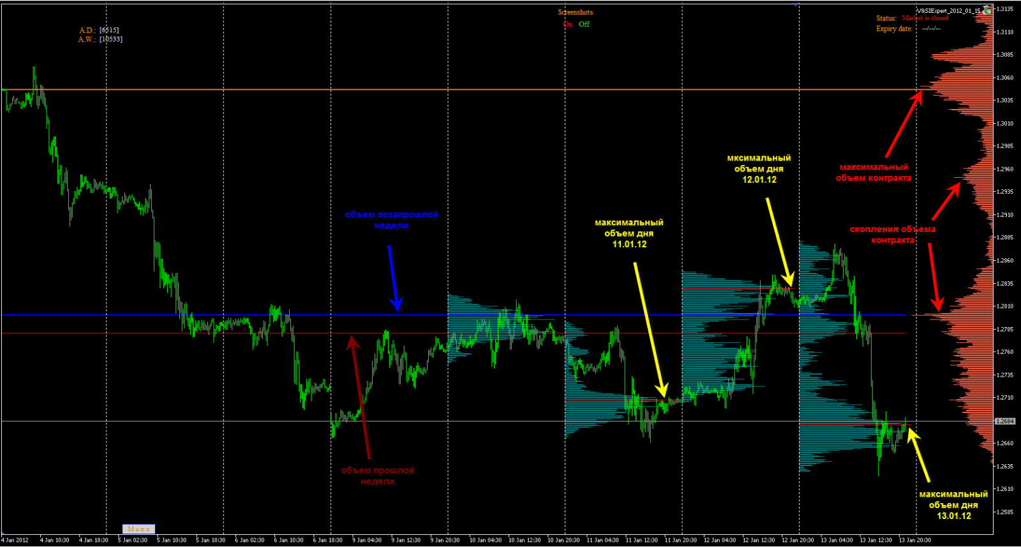This screenshot has width=1021, height=547.
Task: Click the chart shift triangle marker
Action: pyautogui.click(x=796, y=4)
